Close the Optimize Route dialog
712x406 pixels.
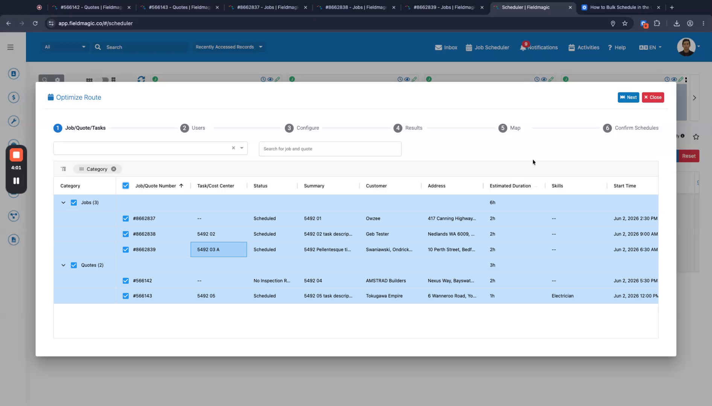653,97
